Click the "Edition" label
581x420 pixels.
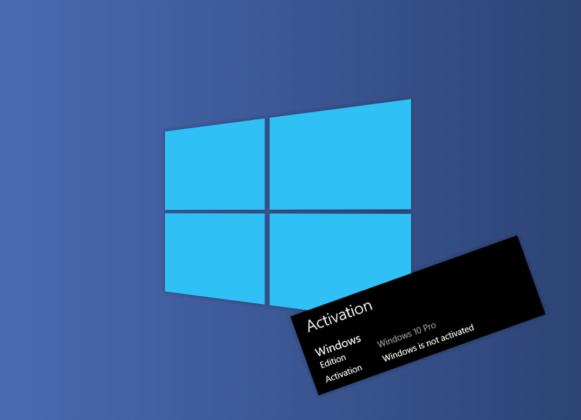tap(333, 362)
